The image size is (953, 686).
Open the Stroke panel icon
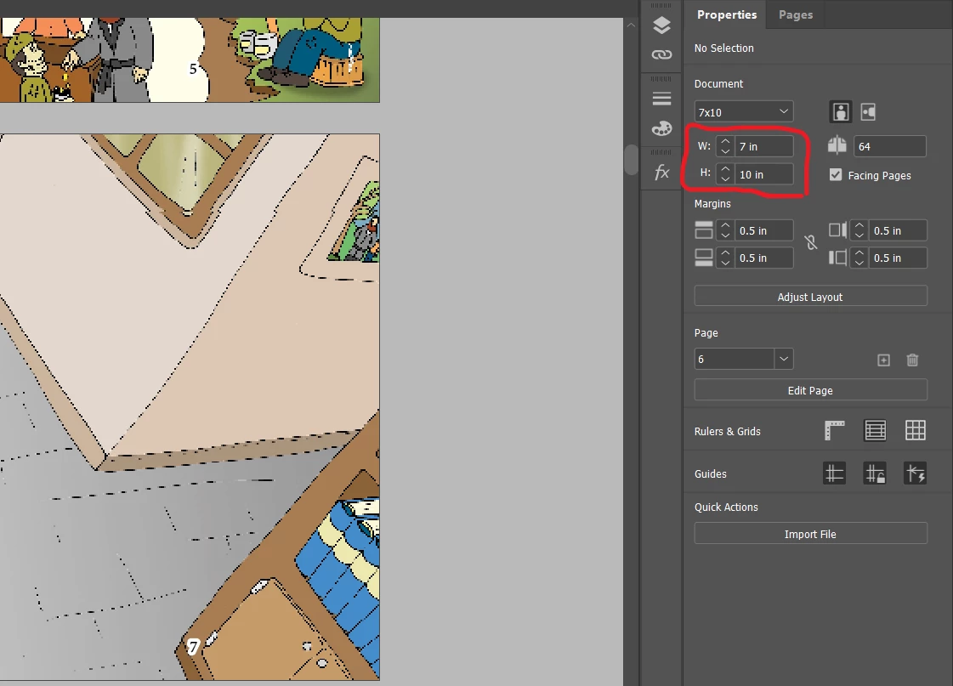tap(661, 99)
